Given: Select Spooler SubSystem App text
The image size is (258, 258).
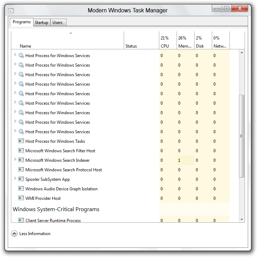Looking at the screenshot, I should (x=48, y=179).
